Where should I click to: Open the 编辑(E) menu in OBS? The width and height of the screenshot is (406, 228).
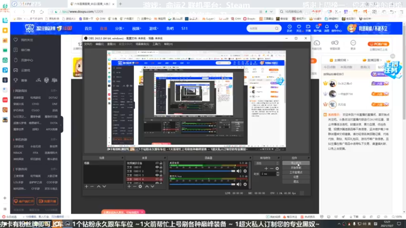tap(99, 44)
